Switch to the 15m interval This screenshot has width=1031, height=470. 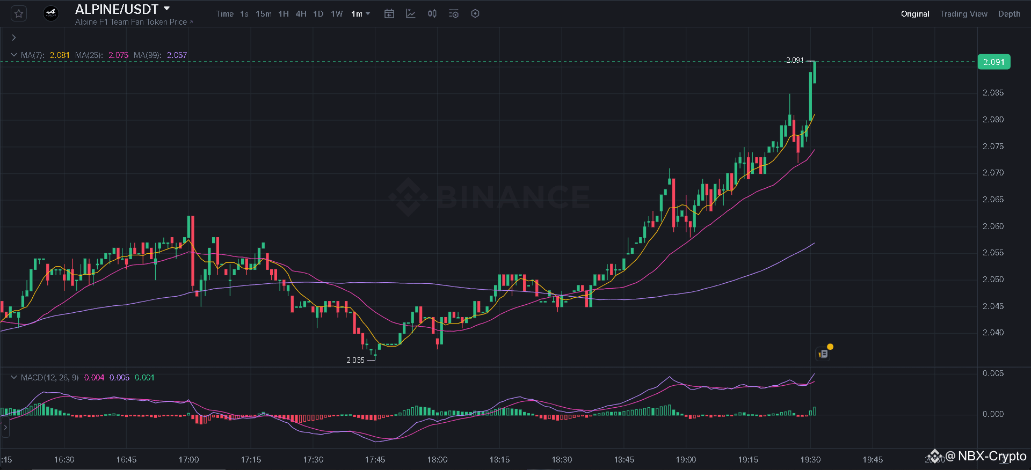tap(263, 14)
